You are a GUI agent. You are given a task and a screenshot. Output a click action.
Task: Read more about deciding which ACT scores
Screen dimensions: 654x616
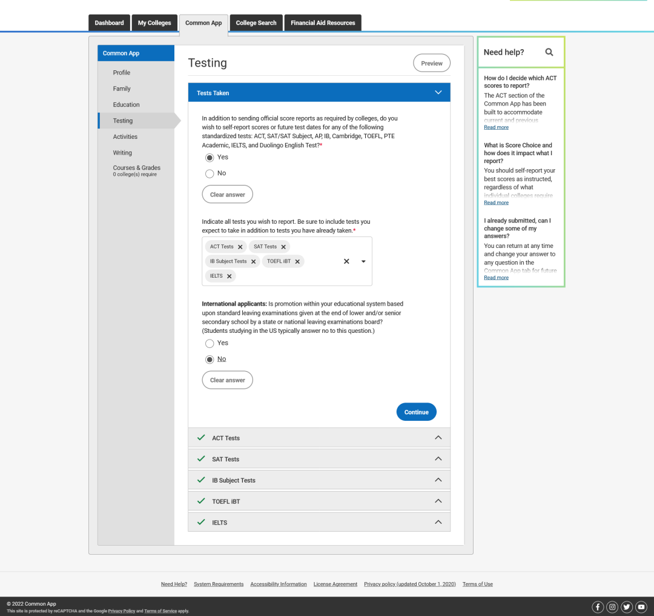pos(496,127)
